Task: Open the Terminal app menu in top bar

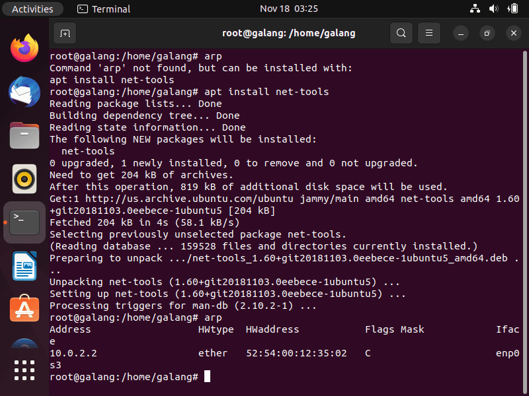Action: (x=104, y=9)
